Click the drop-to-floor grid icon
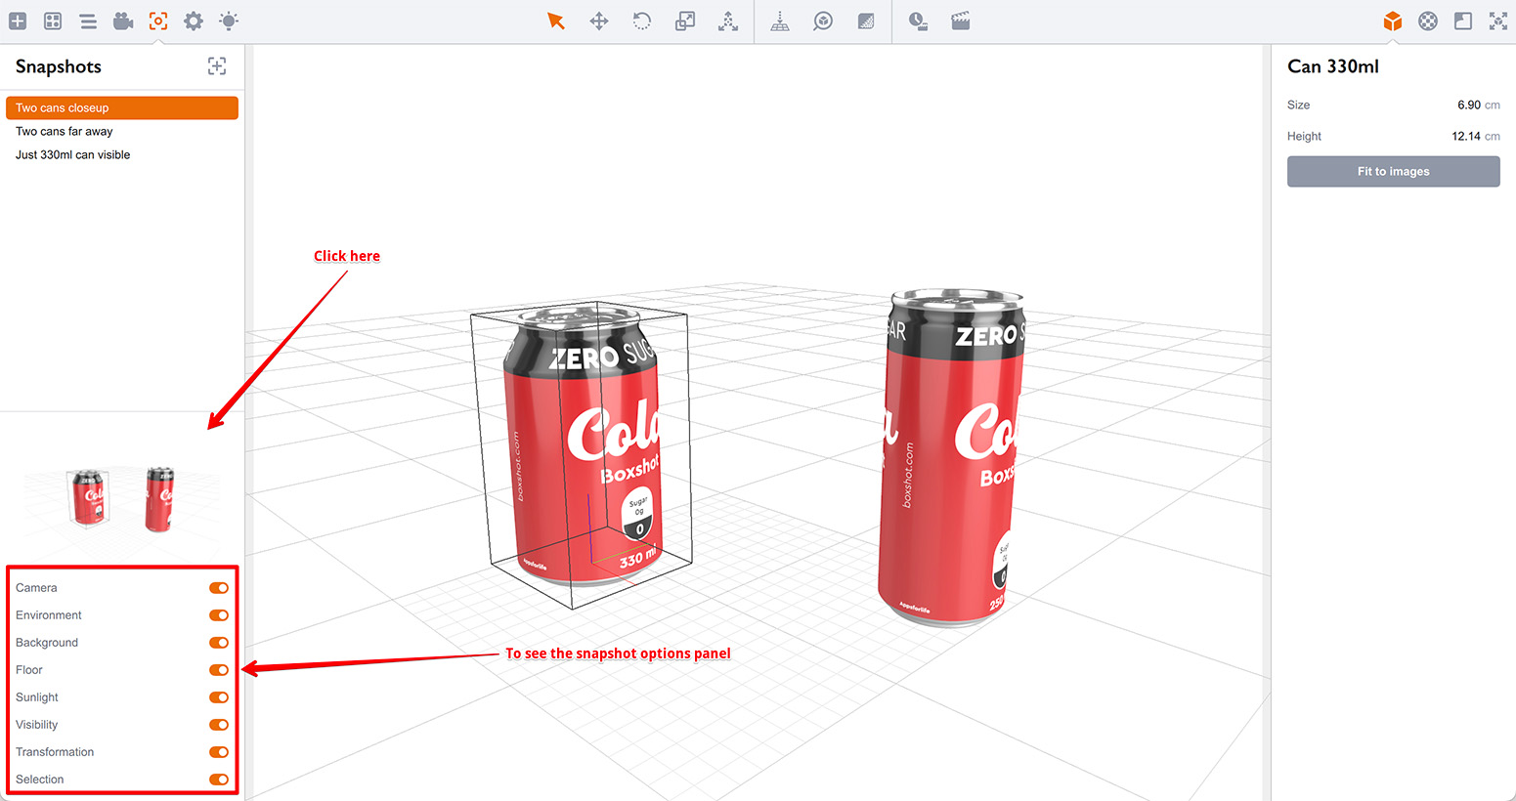 tap(780, 21)
